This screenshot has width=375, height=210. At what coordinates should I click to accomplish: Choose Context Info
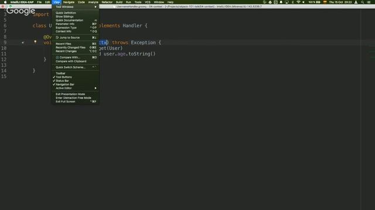(x=76, y=31)
